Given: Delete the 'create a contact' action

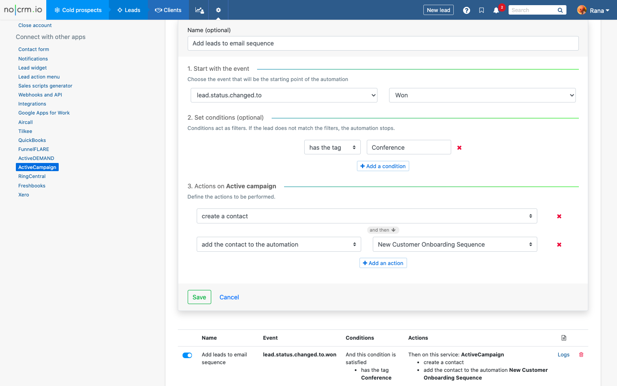Looking at the screenshot, I should click(x=559, y=216).
